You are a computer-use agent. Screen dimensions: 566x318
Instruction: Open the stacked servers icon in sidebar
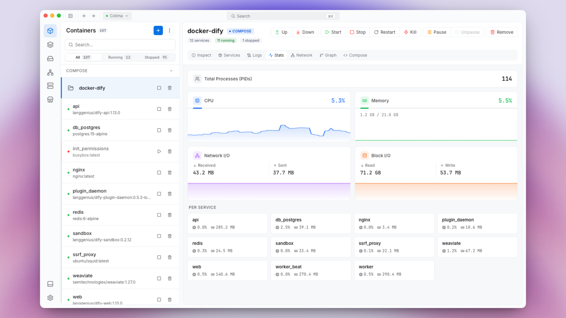click(50, 86)
